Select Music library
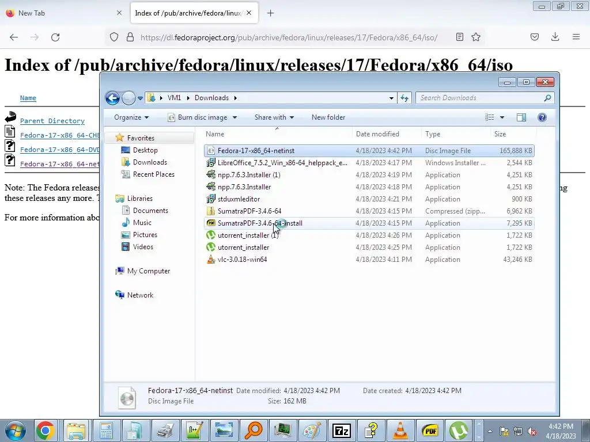Image resolution: width=590 pixels, height=442 pixels. tap(142, 223)
